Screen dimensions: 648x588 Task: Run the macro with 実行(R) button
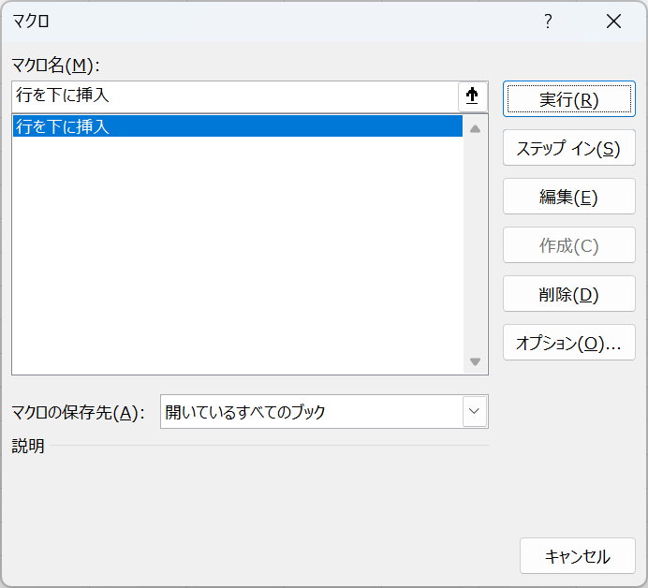click(568, 100)
